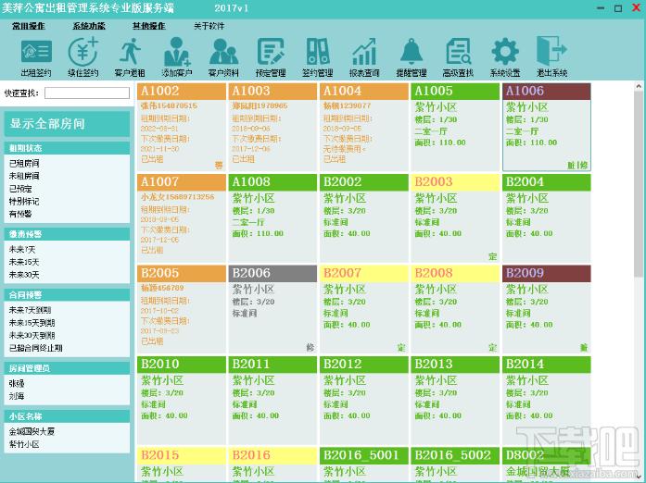Click the 添加客户 add customer icon
Image resolution: width=646 pixels, height=483 pixels.
click(x=177, y=57)
